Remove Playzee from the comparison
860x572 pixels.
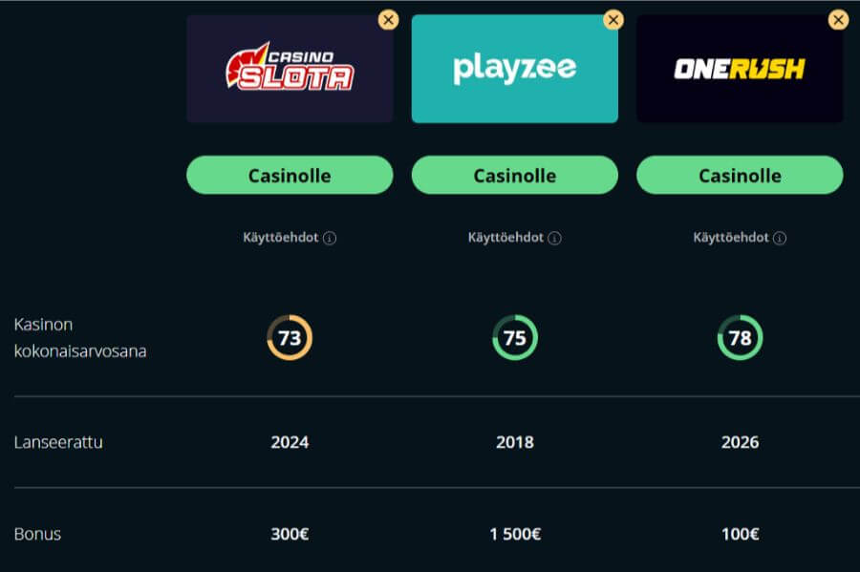[613, 20]
